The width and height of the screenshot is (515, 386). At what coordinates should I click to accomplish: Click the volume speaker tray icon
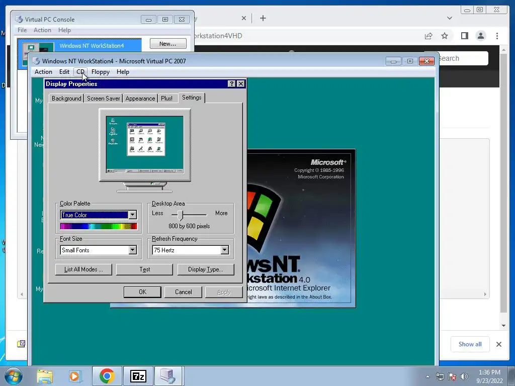464,376
